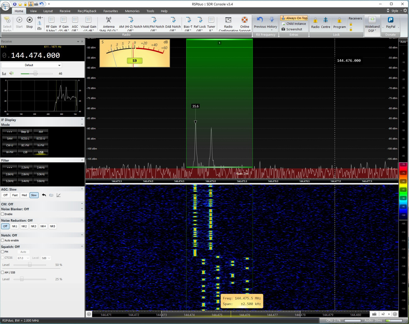Open the Tools ribbon tab
Screen dimensions: 409x324
pyautogui.click(x=150, y=11)
